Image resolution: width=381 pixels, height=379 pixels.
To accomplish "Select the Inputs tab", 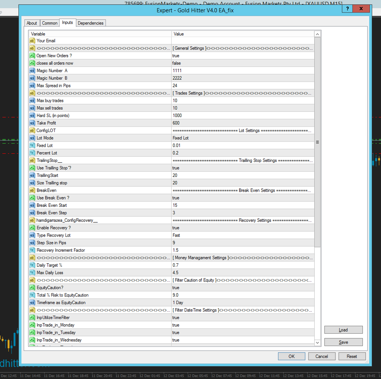I will 67,22.
